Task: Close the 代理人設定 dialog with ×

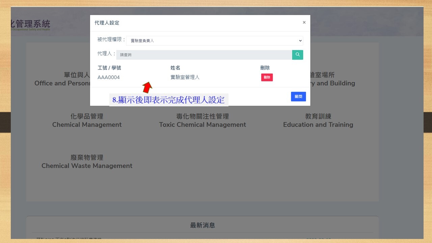Action: tap(304, 23)
